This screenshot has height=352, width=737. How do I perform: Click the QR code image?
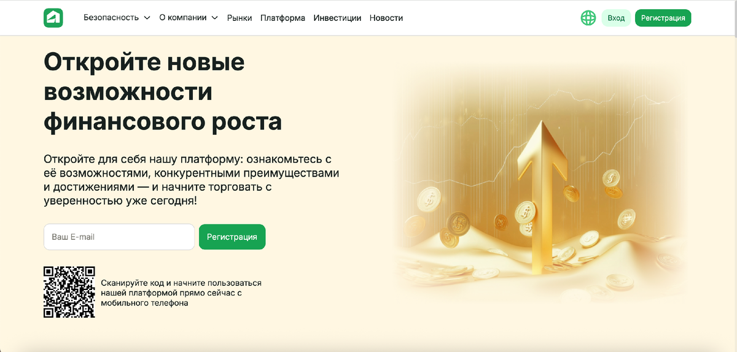[69, 292]
